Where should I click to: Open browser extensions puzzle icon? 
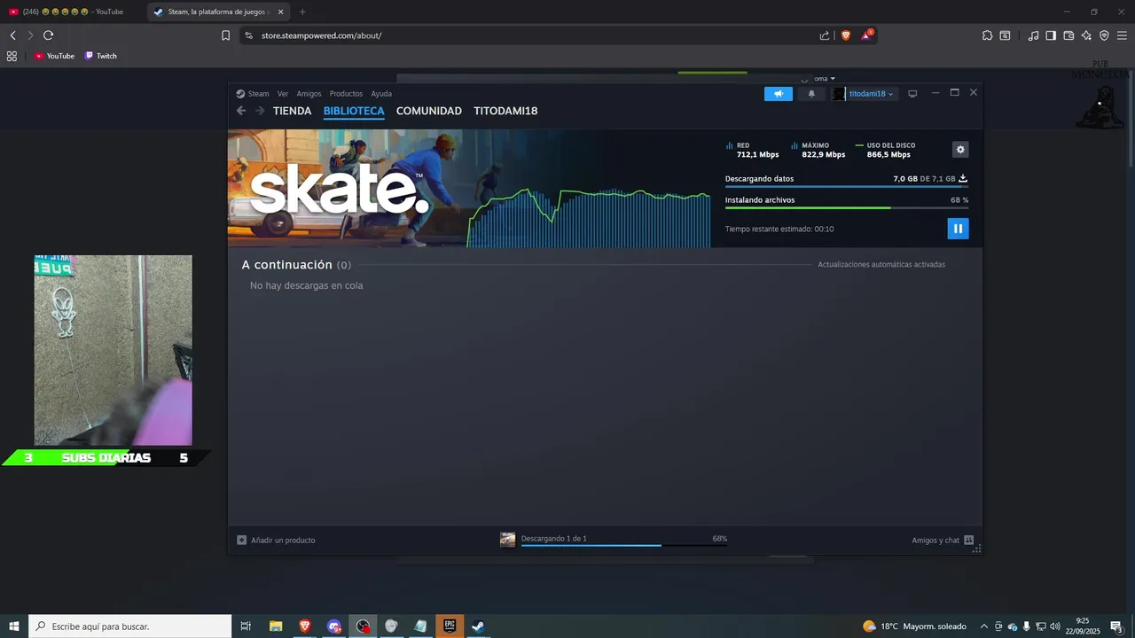987,35
